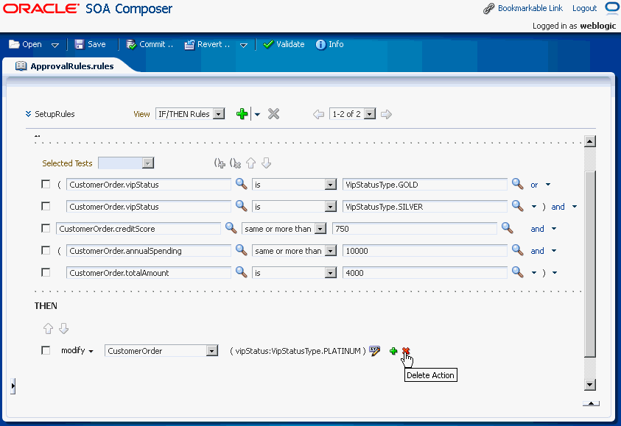Click the 10000 value field

pyautogui.click(x=425, y=251)
